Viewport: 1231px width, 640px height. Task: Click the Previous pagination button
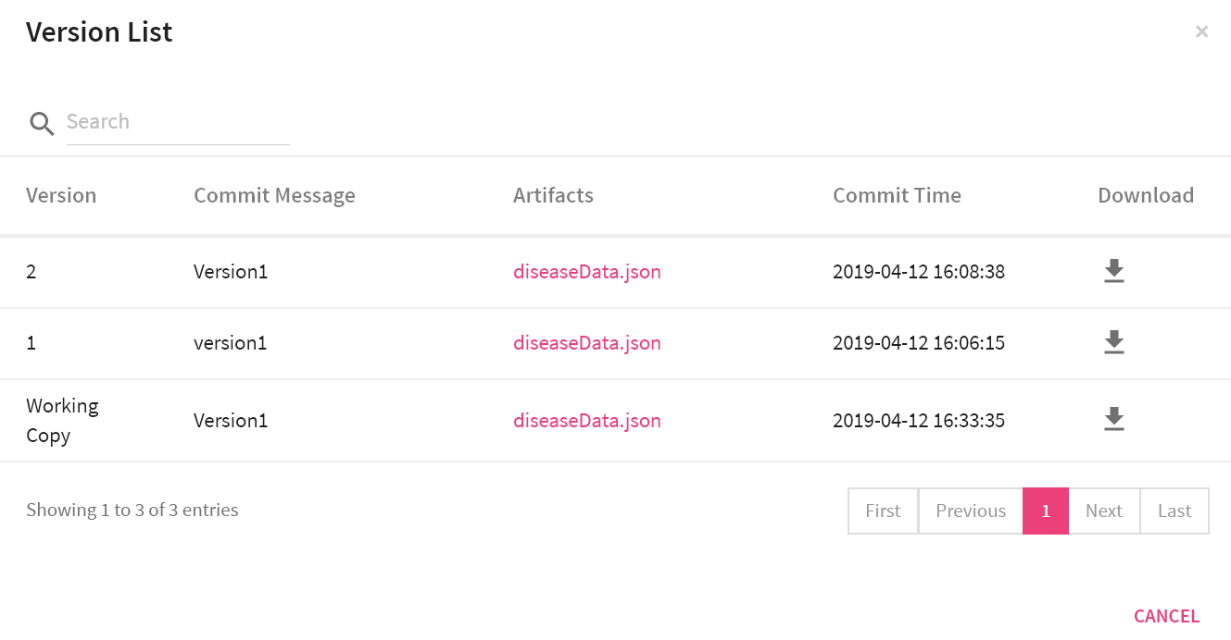(x=970, y=511)
